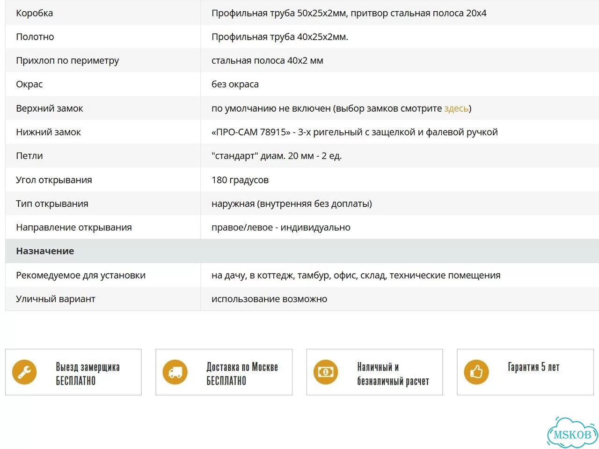Viewport: 599px width, 449px height.
Task: Click the 'Направление открывания' row label
Action: [x=74, y=228]
